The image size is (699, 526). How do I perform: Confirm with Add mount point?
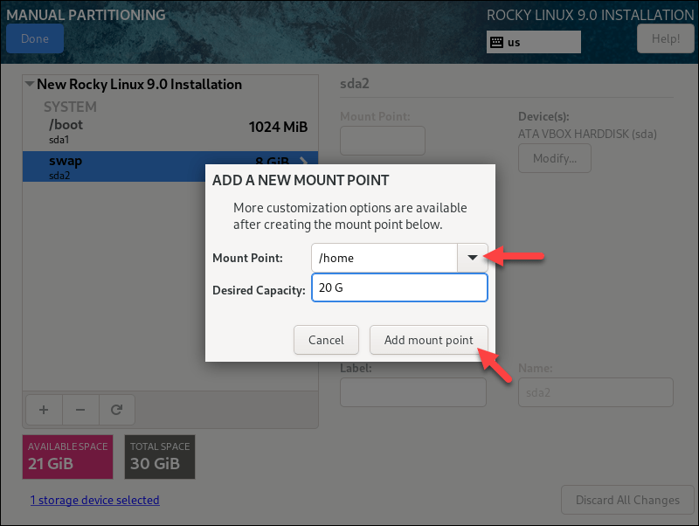pos(428,340)
